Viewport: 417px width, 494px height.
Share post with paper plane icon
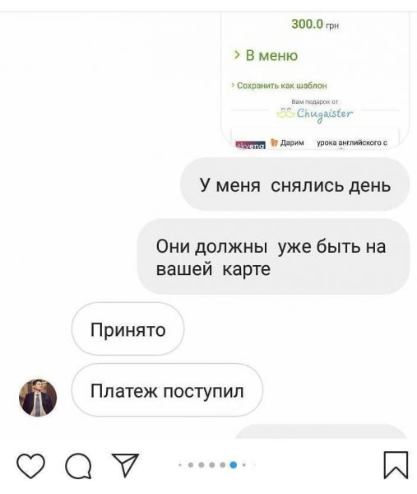126,465
